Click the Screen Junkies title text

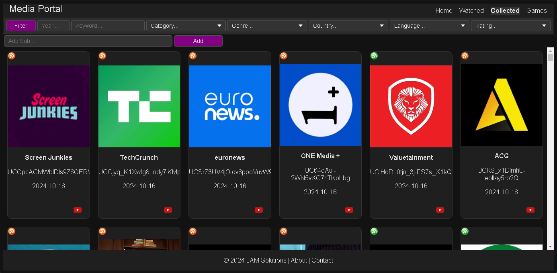(49, 157)
